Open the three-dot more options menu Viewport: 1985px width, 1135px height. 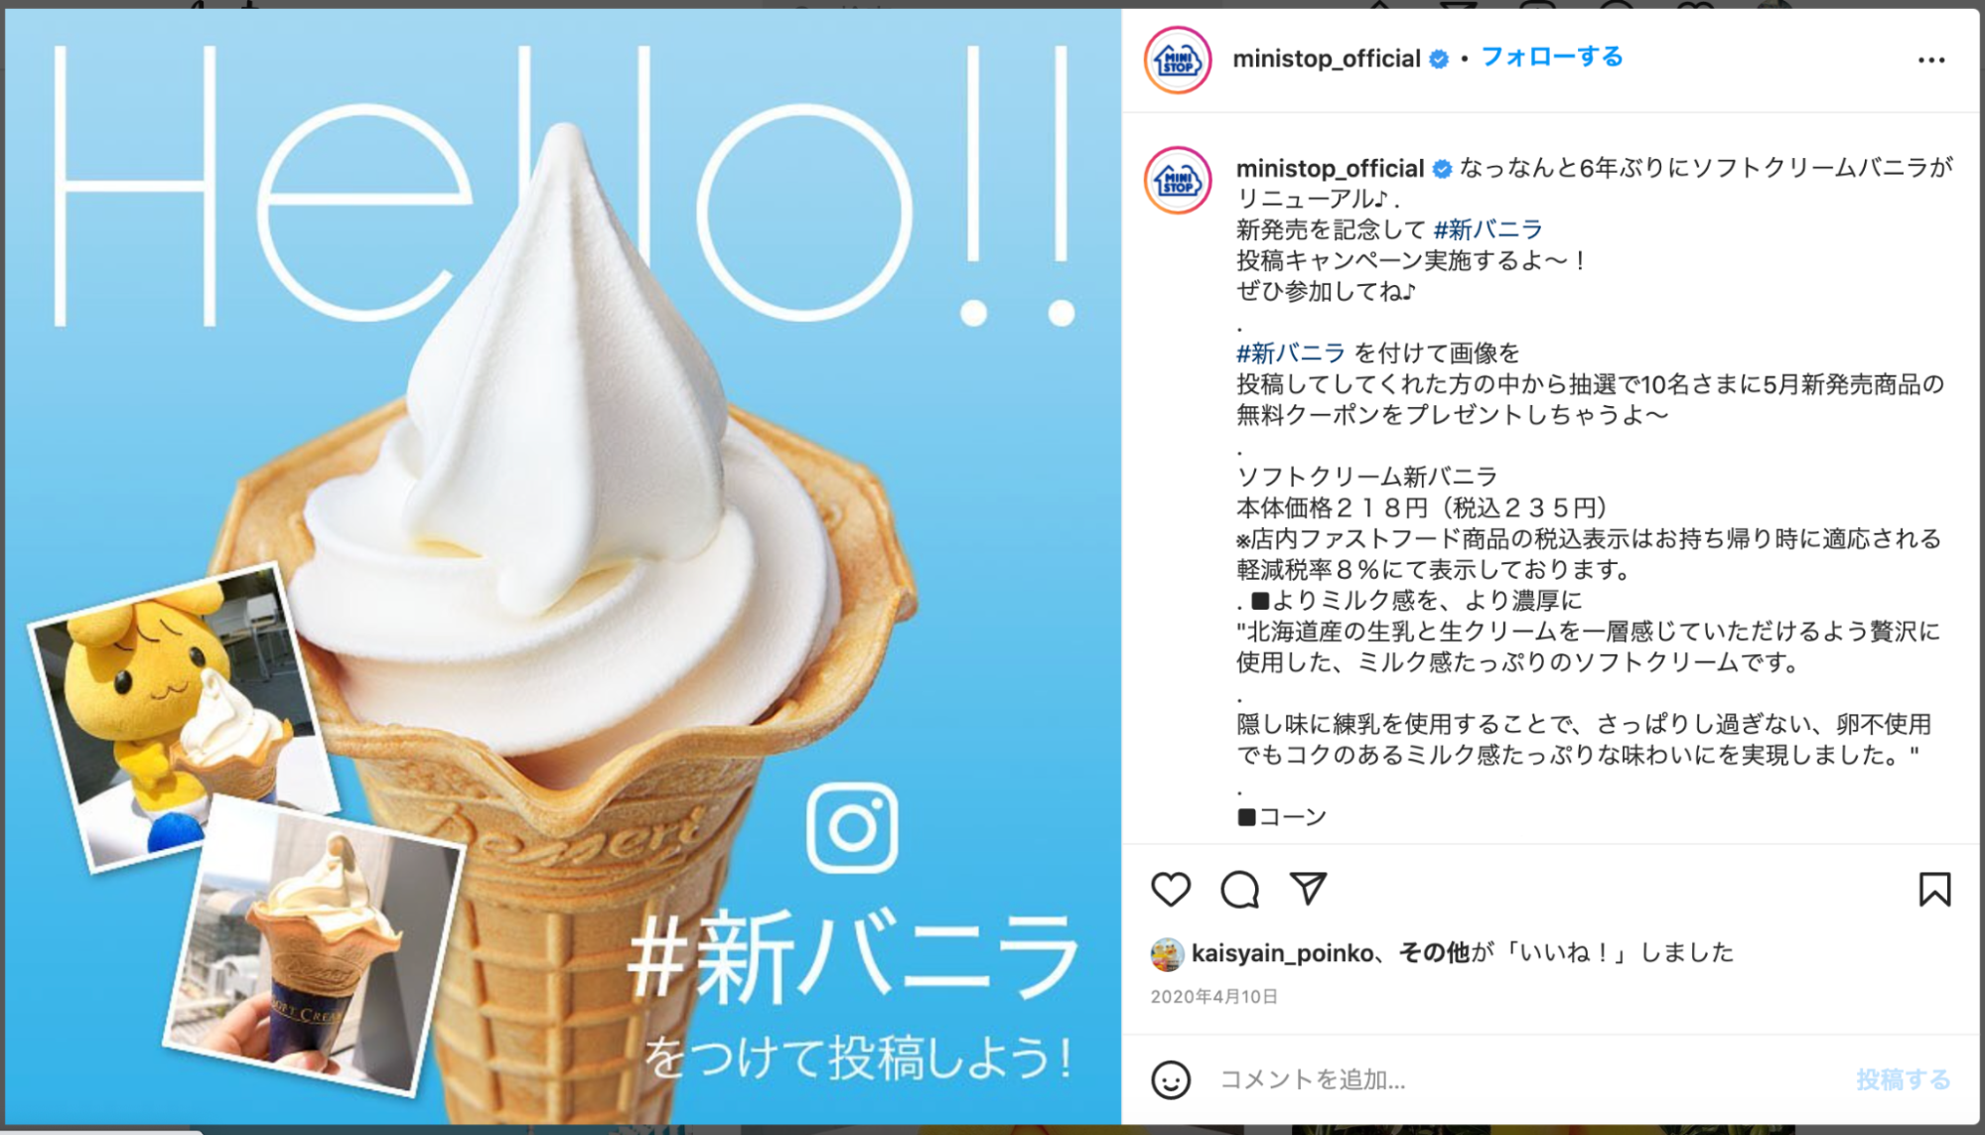[x=1931, y=61]
